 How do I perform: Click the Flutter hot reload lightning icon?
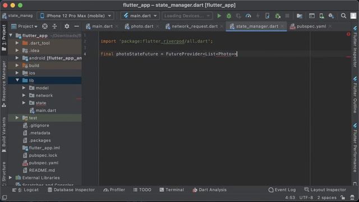pos(258,16)
